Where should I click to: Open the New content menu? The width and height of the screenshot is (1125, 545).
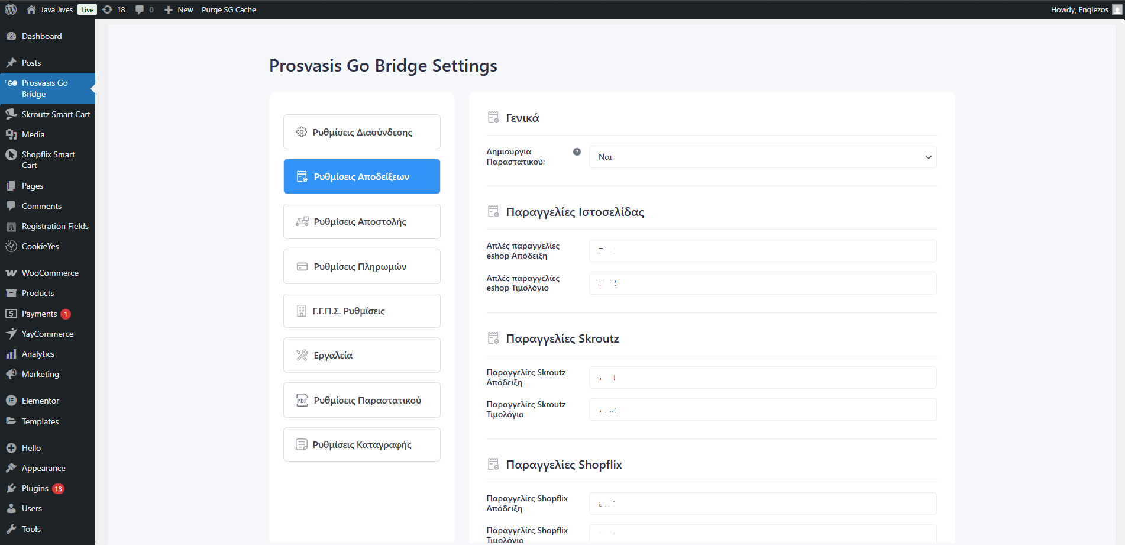point(179,9)
